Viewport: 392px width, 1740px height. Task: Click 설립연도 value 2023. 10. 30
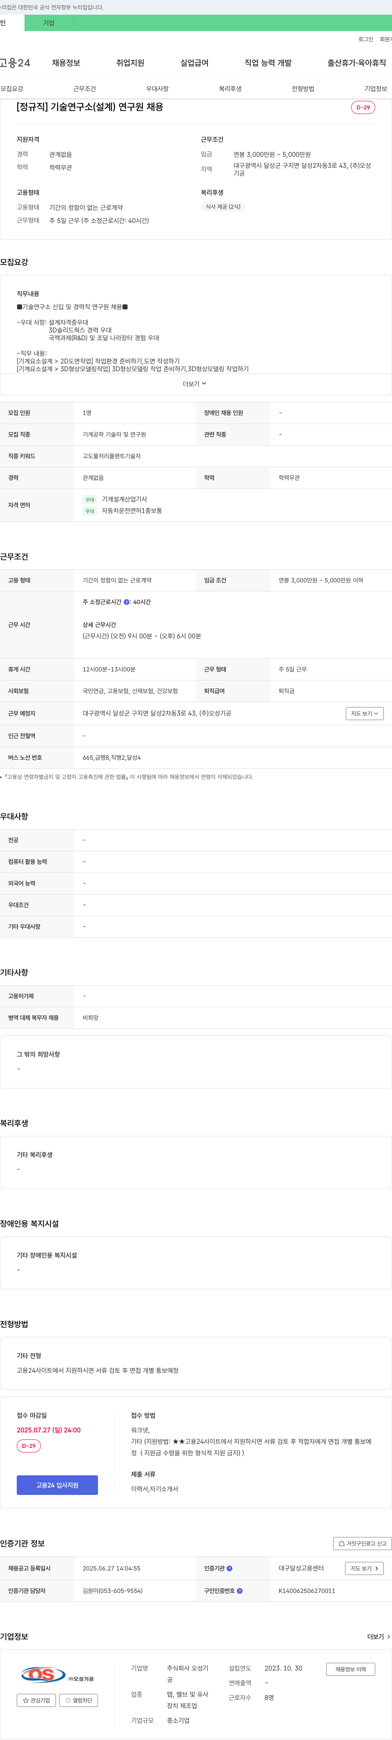click(x=283, y=1669)
